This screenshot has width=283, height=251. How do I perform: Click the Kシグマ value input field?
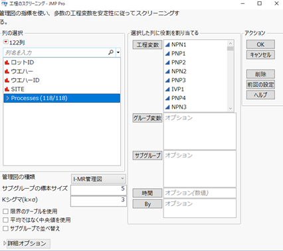click(x=98, y=201)
